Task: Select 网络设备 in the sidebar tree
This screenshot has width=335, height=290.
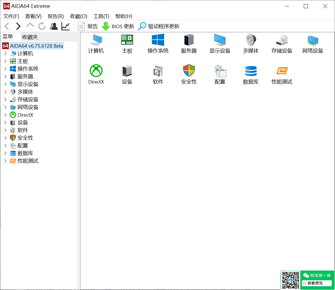Action: click(28, 107)
